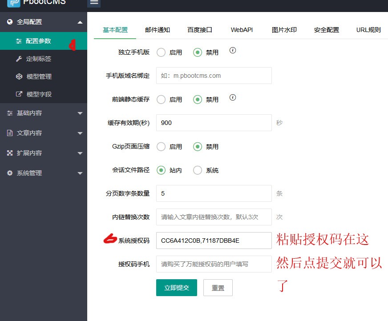Select the 配置参数 sliders icon in sidebar
This screenshot has height=321, width=388.
[x=19, y=40]
